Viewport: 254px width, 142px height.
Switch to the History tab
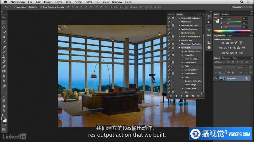tap(171, 14)
